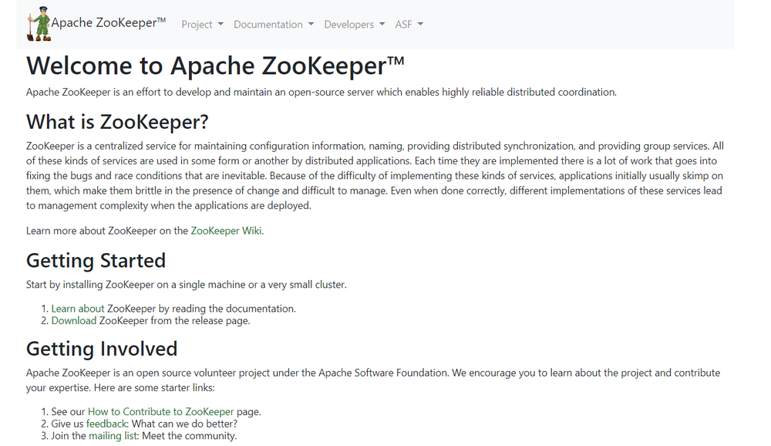Click the text 'Meet the community.'
Screen dimensions: 771x446
[x=190, y=436]
